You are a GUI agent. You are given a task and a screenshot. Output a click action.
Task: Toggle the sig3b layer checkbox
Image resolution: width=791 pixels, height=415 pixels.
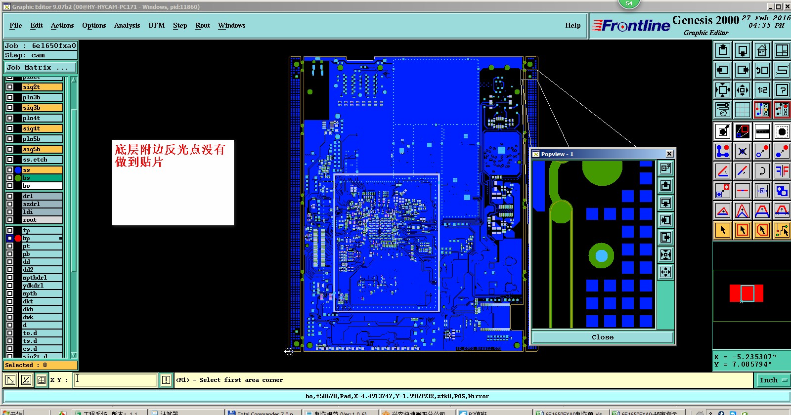click(x=10, y=108)
